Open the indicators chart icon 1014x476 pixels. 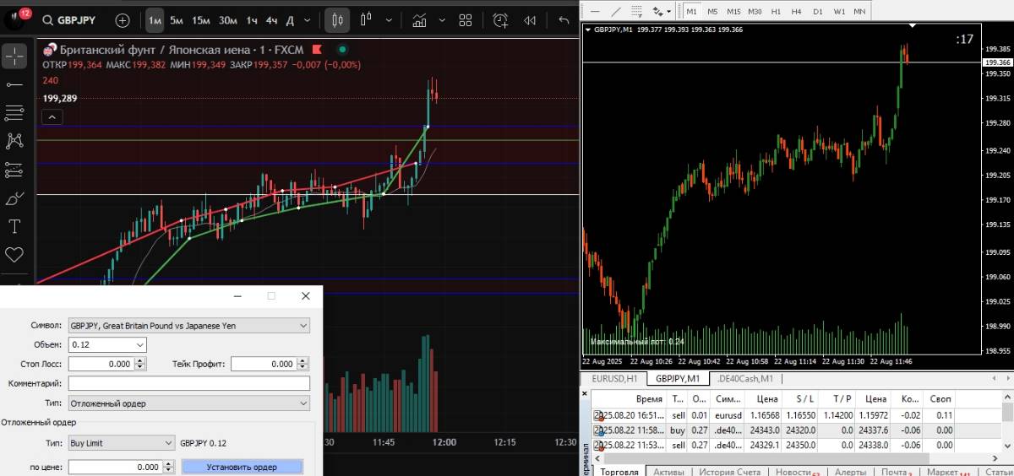(419, 19)
